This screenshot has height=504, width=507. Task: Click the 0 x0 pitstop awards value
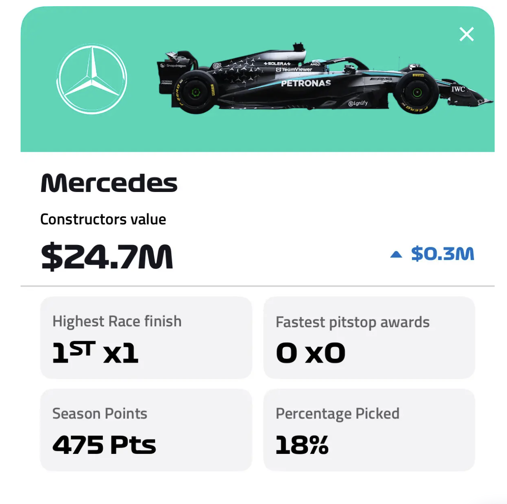[311, 353]
